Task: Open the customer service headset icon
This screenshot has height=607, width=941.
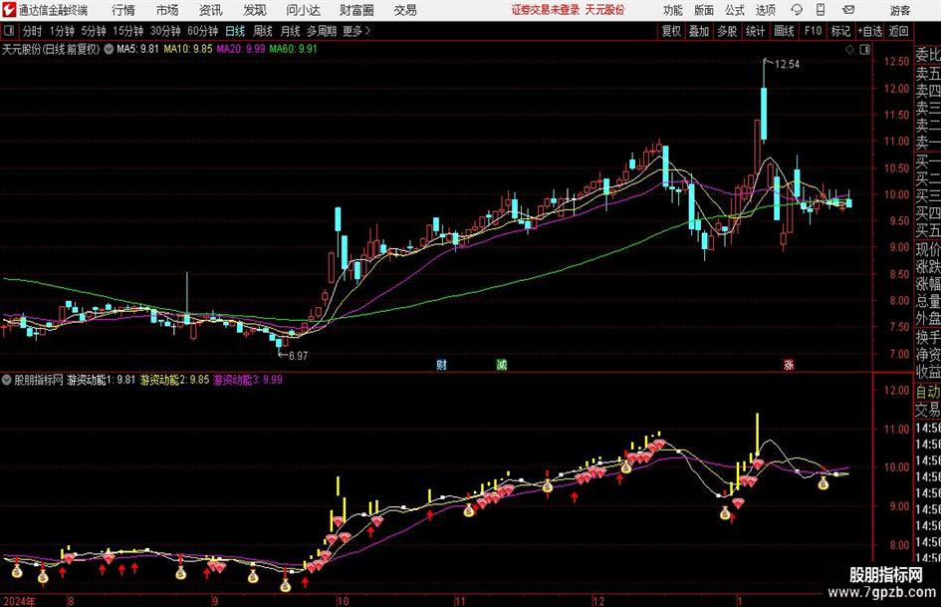Action: point(797,10)
